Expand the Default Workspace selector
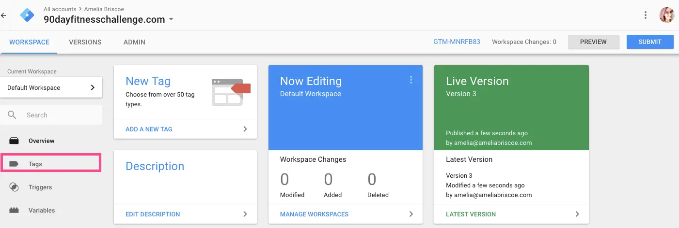 point(51,87)
